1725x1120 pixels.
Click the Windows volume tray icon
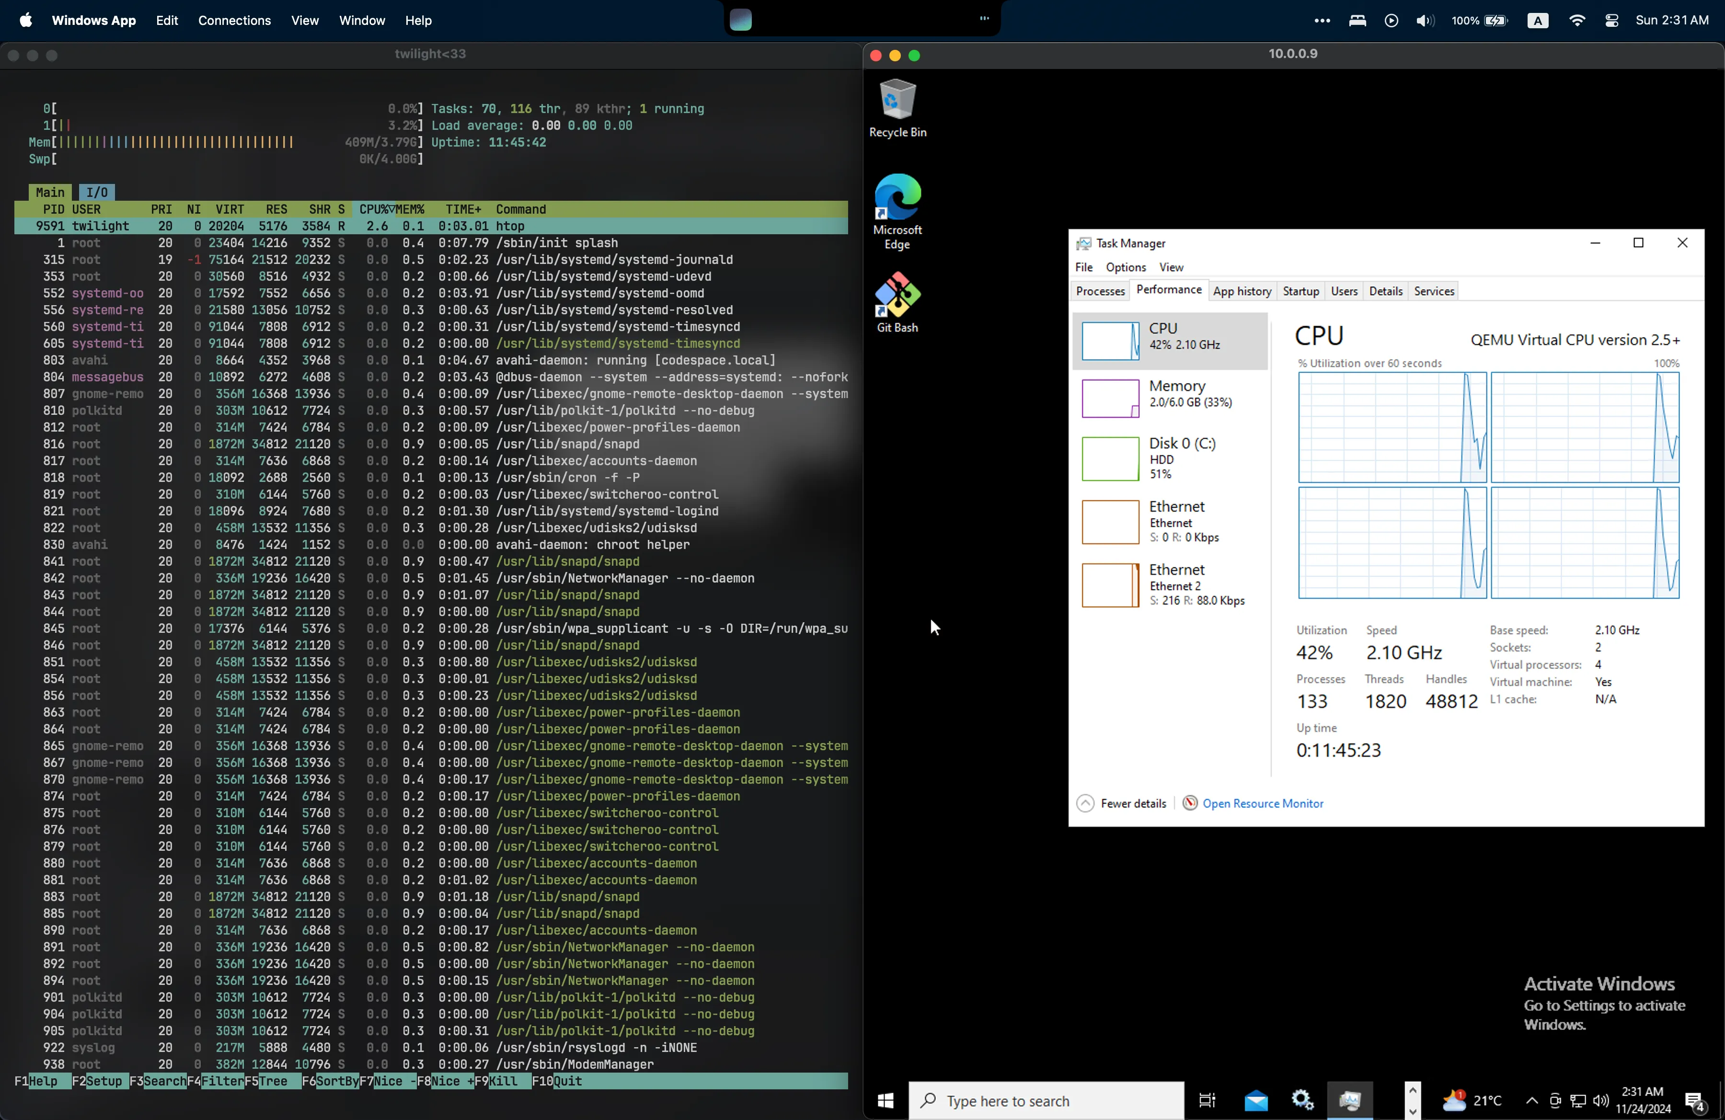[1601, 1100]
